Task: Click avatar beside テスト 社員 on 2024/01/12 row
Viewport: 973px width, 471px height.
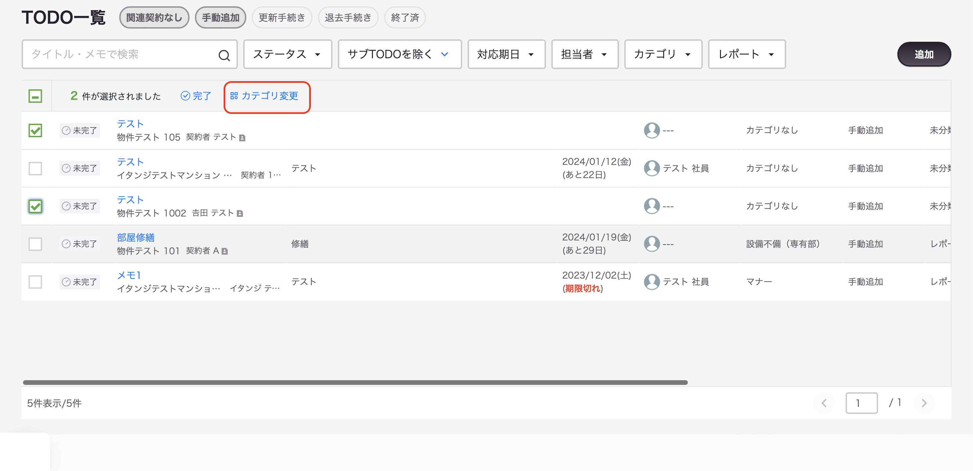Action: (x=652, y=168)
